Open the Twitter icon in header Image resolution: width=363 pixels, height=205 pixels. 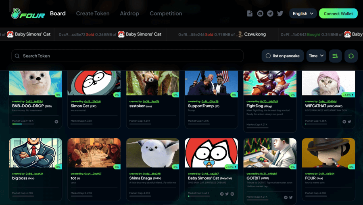[280, 13]
